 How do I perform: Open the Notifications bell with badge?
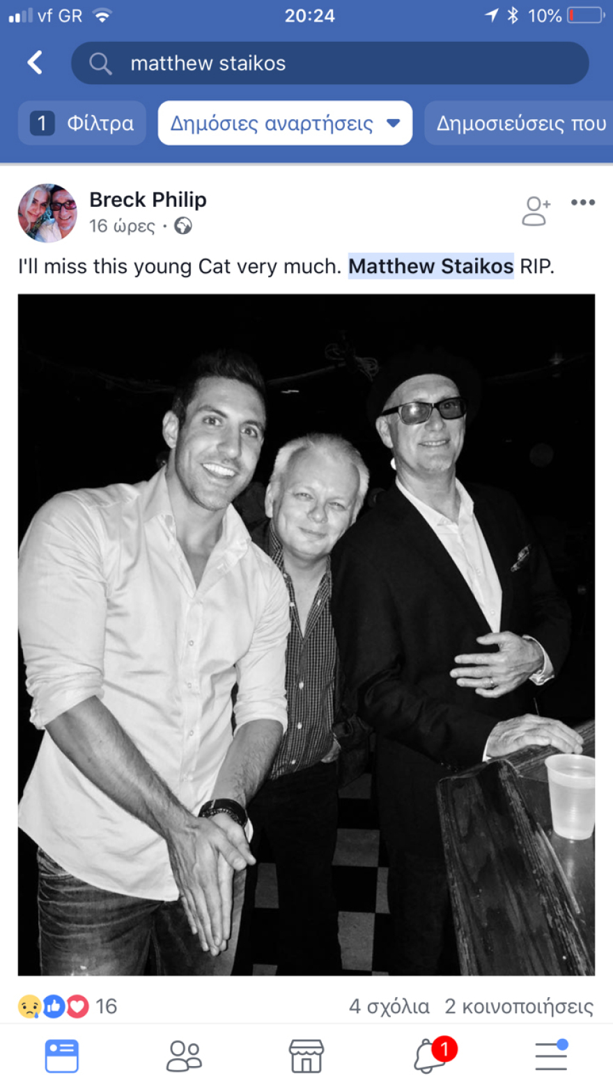coord(433,1054)
